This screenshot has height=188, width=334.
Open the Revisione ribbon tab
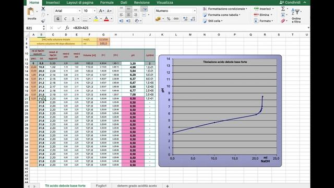click(141, 3)
